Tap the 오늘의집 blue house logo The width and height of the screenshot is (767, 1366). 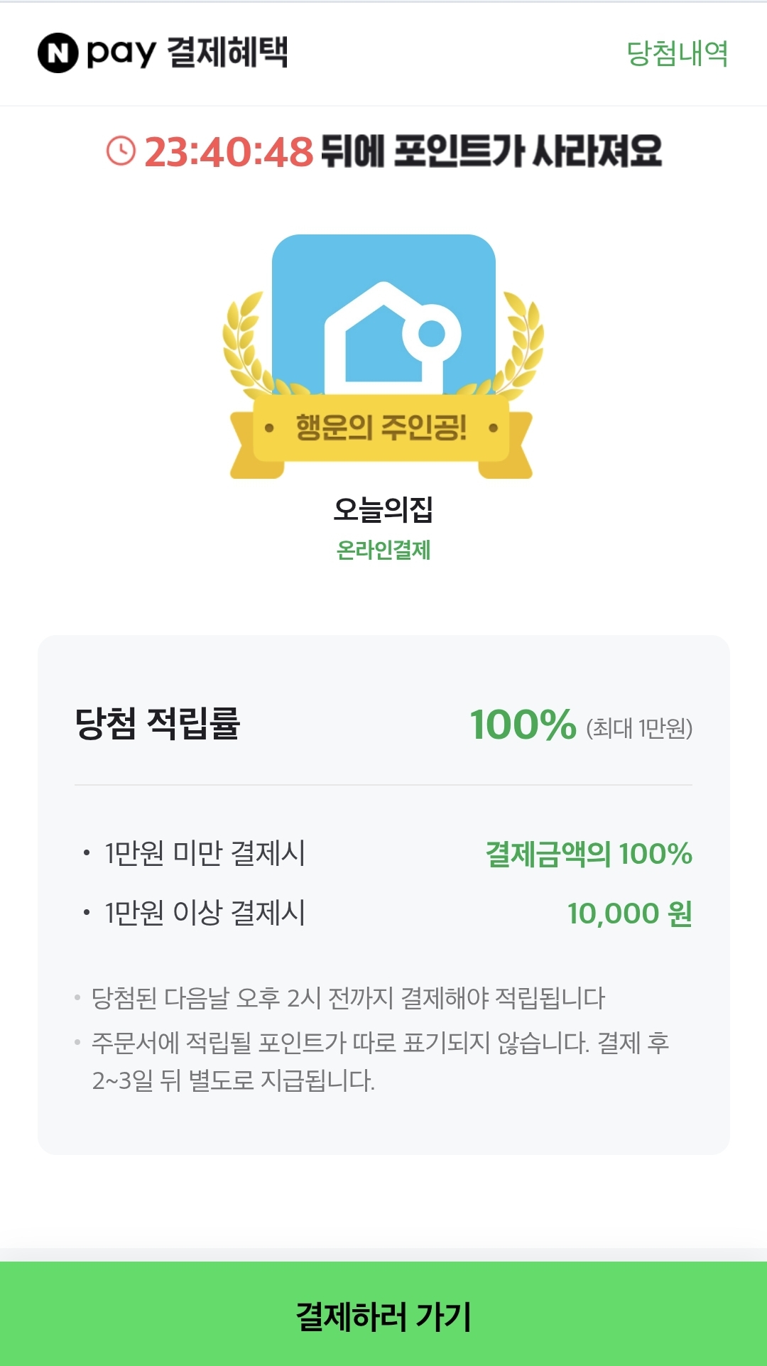pyautogui.click(x=383, y=315)
